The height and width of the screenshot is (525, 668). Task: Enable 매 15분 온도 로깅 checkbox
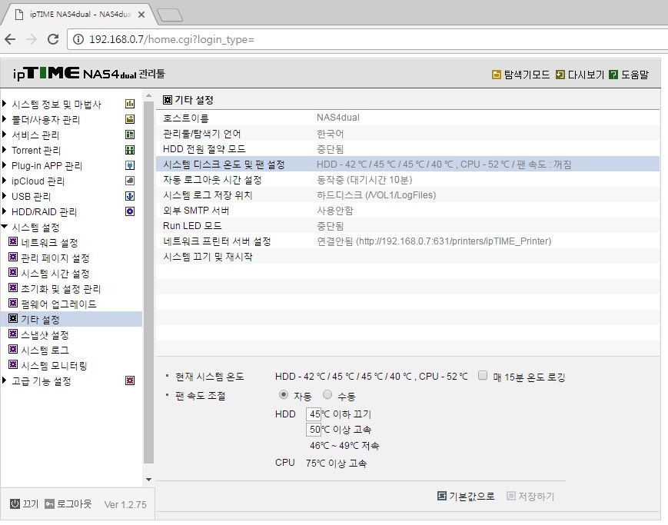click(483, 375)
